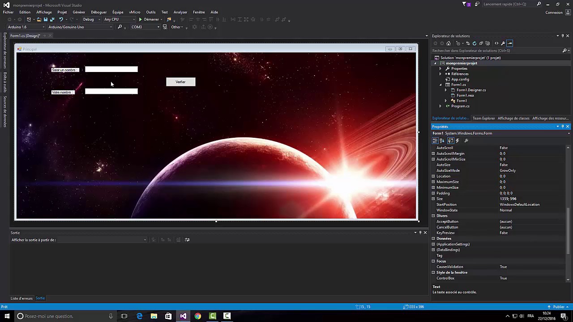This screenshot has width=573, height=322.
Task: Select Form1.resx in the solution tree
Action: coord(465,95)
